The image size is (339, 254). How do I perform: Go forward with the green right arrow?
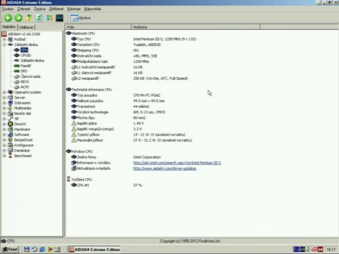pyautogui.click(x=18, y=18)
